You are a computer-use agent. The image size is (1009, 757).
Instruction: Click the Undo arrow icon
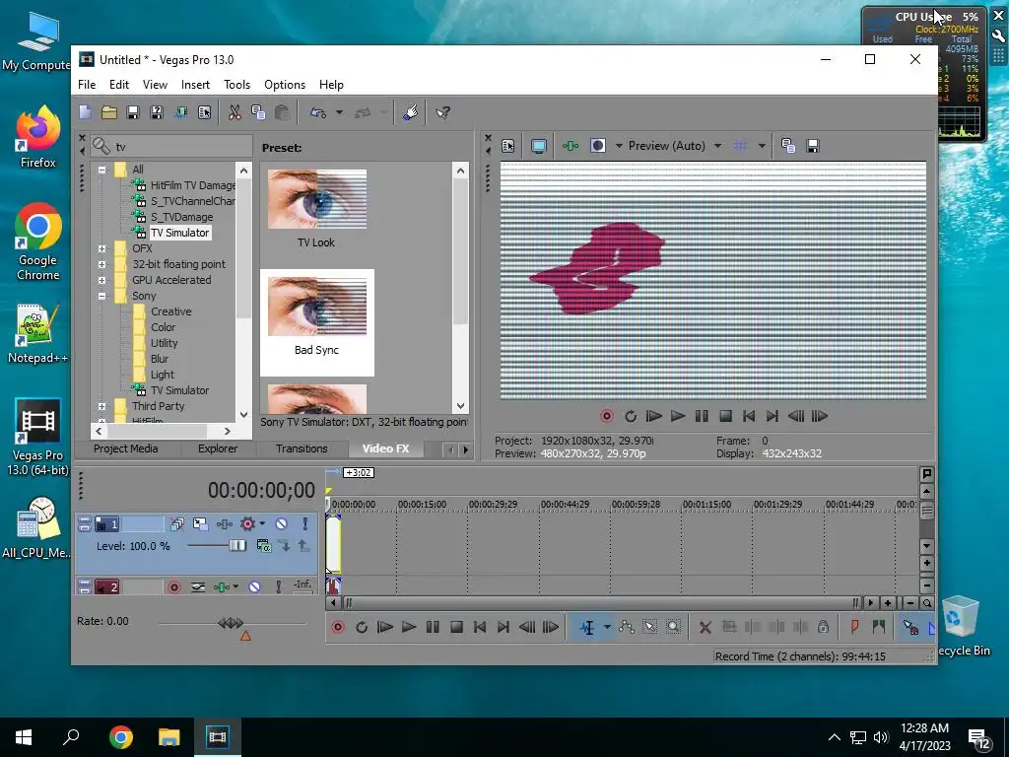point(318,112)
